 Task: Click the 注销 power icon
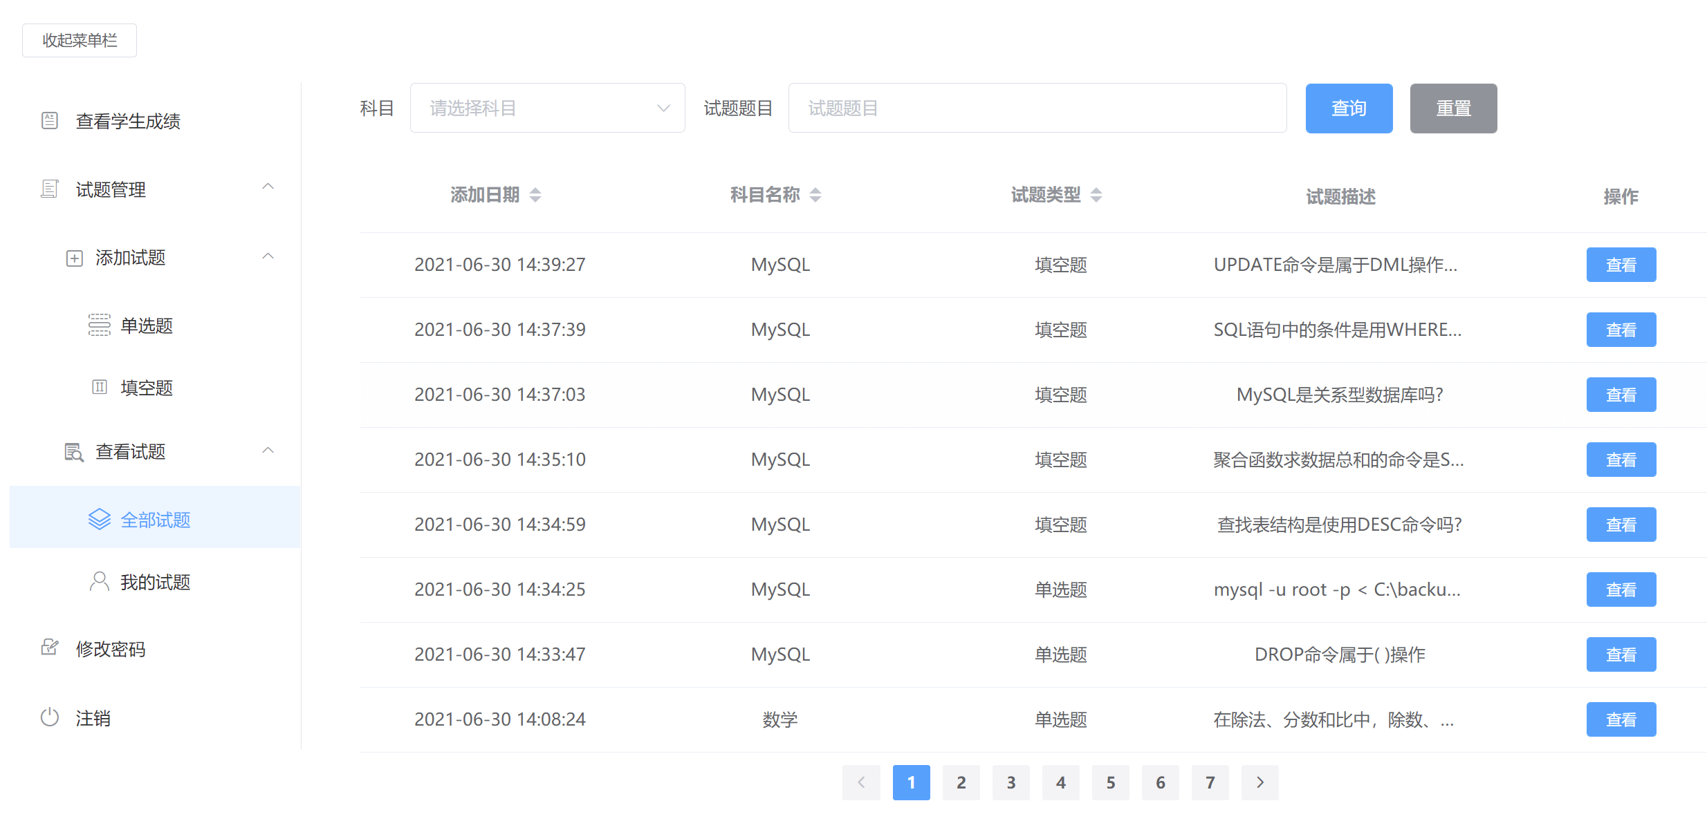coord(50,717)
